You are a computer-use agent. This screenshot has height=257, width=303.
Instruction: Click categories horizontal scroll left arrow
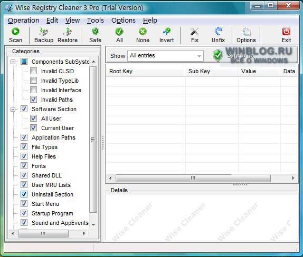pos(13,233)
